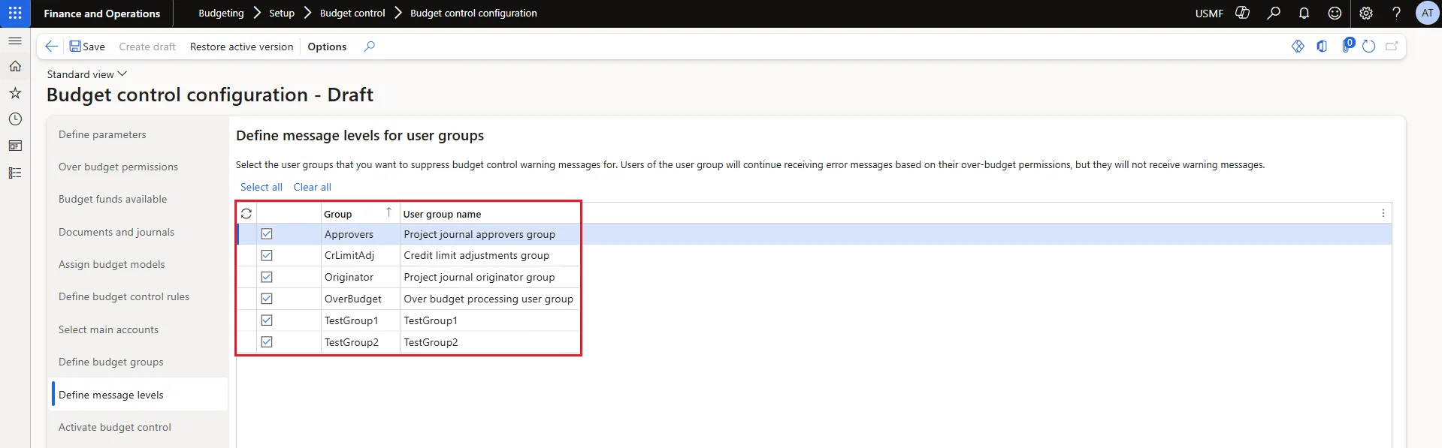Expand the navigation pane hamburger icon
This screenshot has width=1442, height=448.
(15, 41)
